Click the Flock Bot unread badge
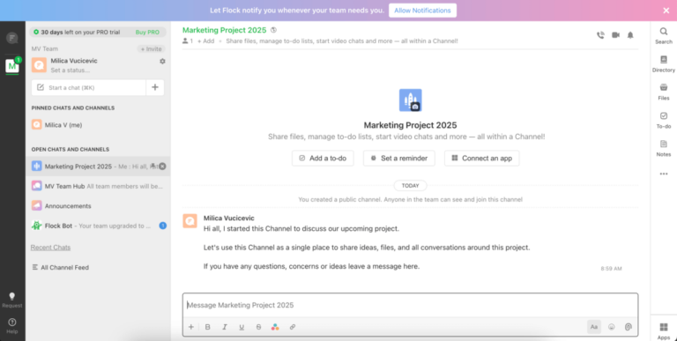677x341 pixels. click(x=163, y=226)
